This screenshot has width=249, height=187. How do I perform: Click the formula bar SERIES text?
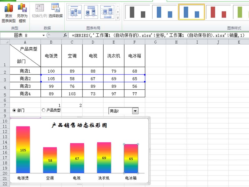[158, 35]
